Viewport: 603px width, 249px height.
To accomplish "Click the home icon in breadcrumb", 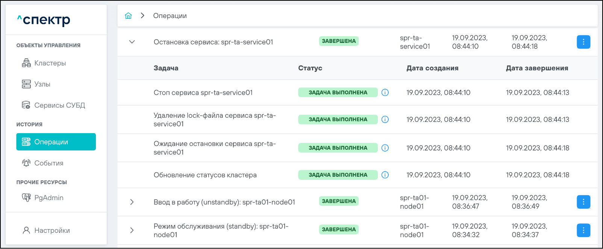I will coord(128,16).
